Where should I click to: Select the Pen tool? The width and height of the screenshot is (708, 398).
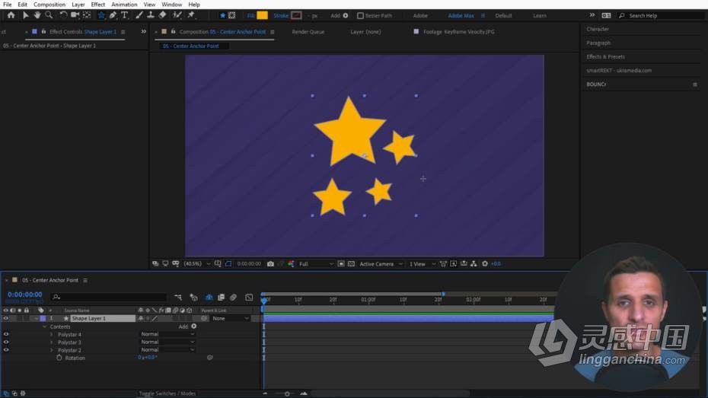[x=113, y=15]
